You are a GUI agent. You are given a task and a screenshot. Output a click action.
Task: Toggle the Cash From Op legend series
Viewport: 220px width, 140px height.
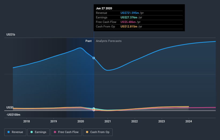coord(98,132)
